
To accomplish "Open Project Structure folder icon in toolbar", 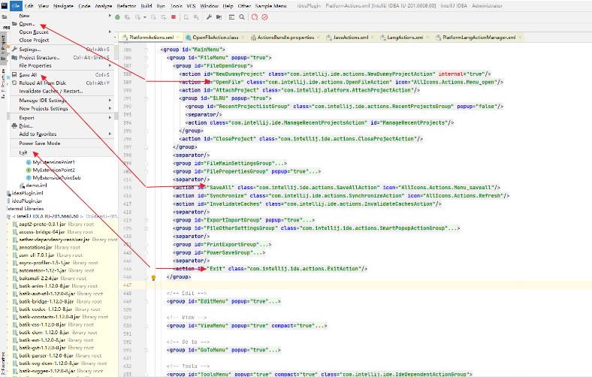I will point(219,17).
